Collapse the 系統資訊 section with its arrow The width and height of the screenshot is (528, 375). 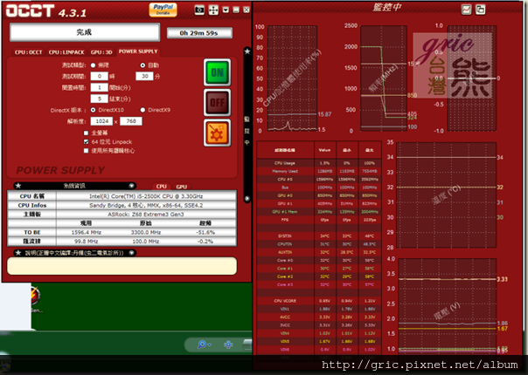[132, 186]
